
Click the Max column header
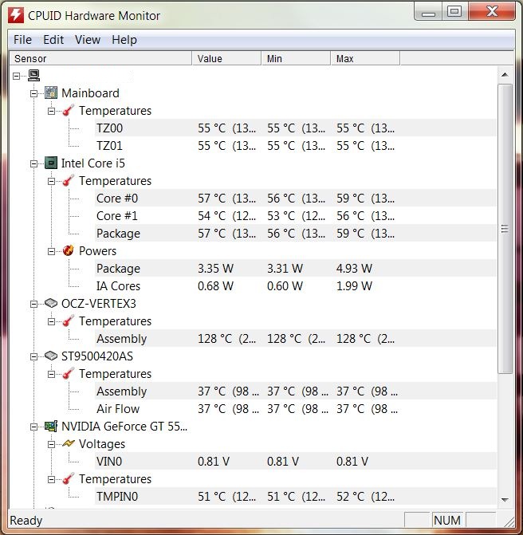coord(365,58)
